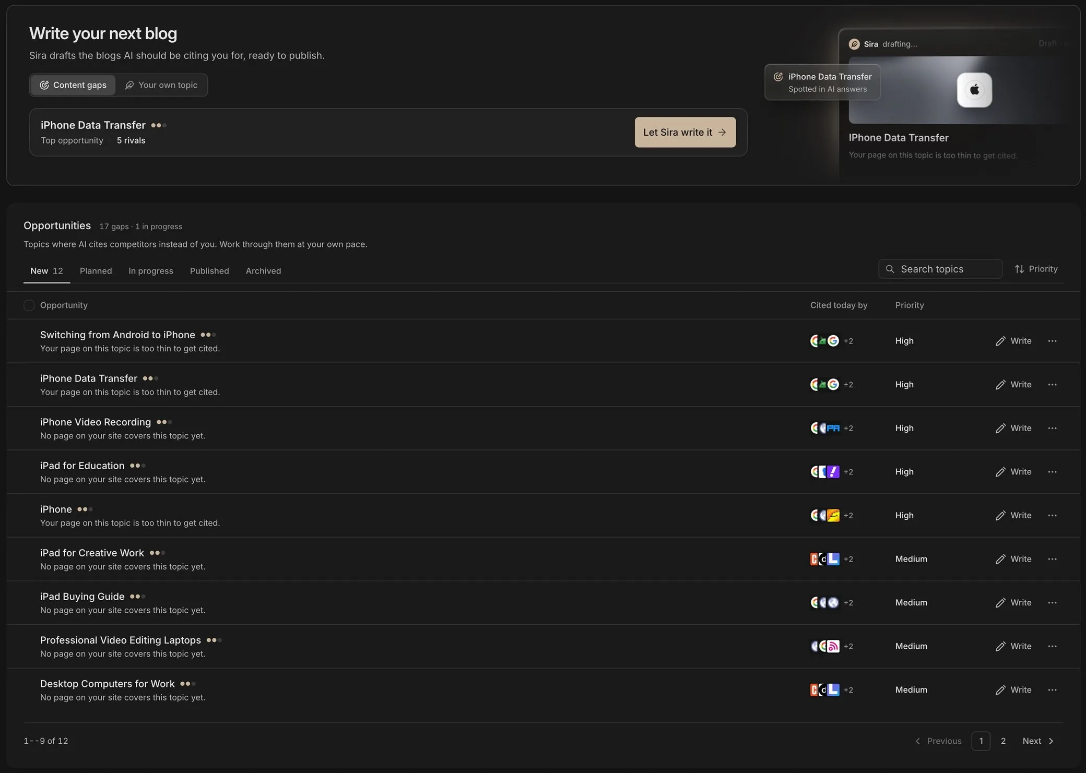Screen dimensions: 1086x773
Task: Go to the Next page of opportunities
Action: (x=1038, y=741)
